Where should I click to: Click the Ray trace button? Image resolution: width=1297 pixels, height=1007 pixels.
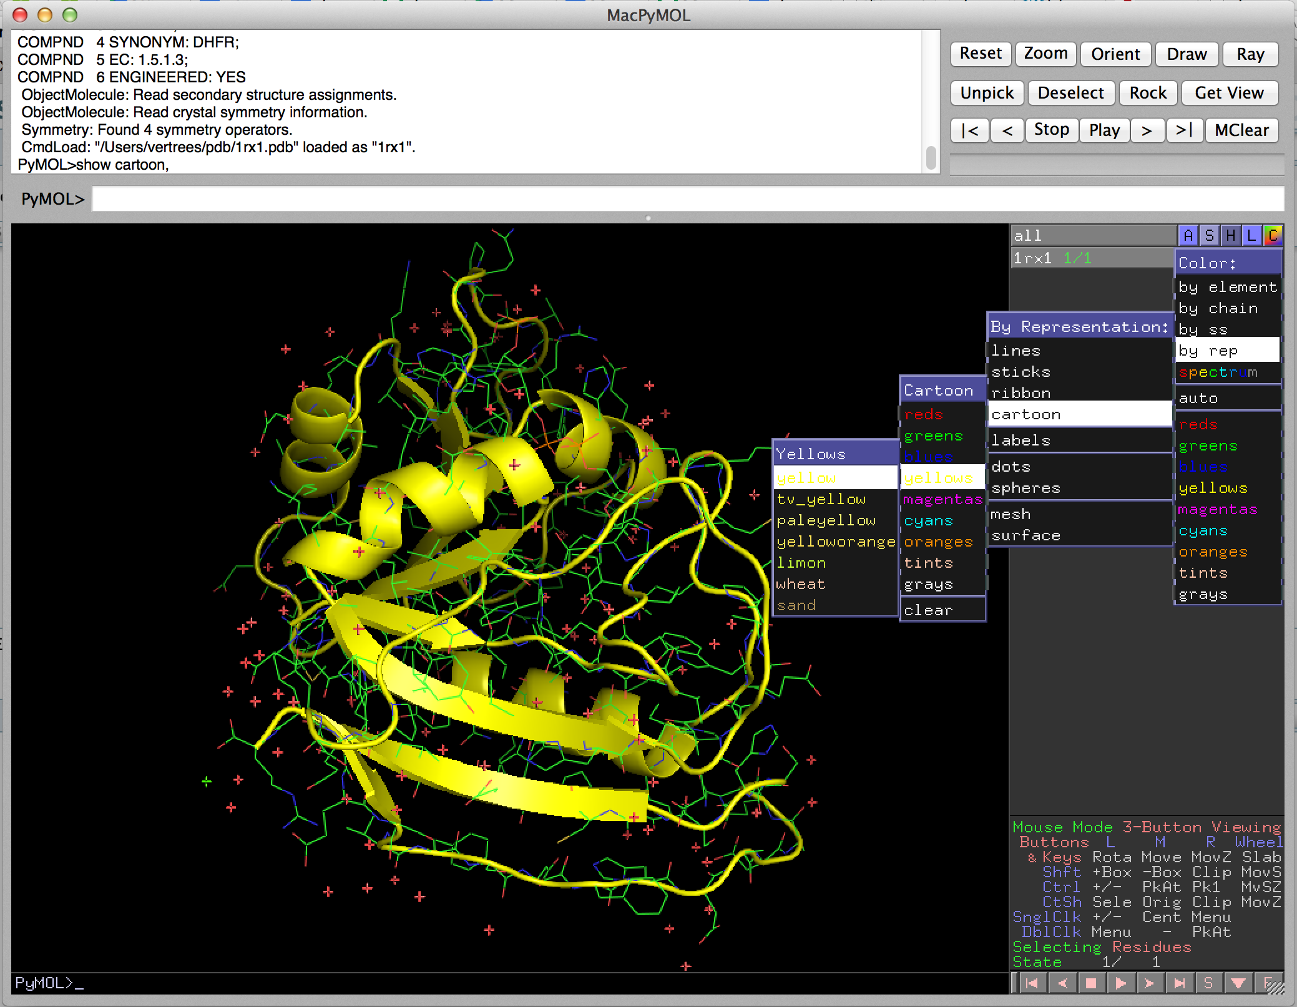click(1250, 54)
